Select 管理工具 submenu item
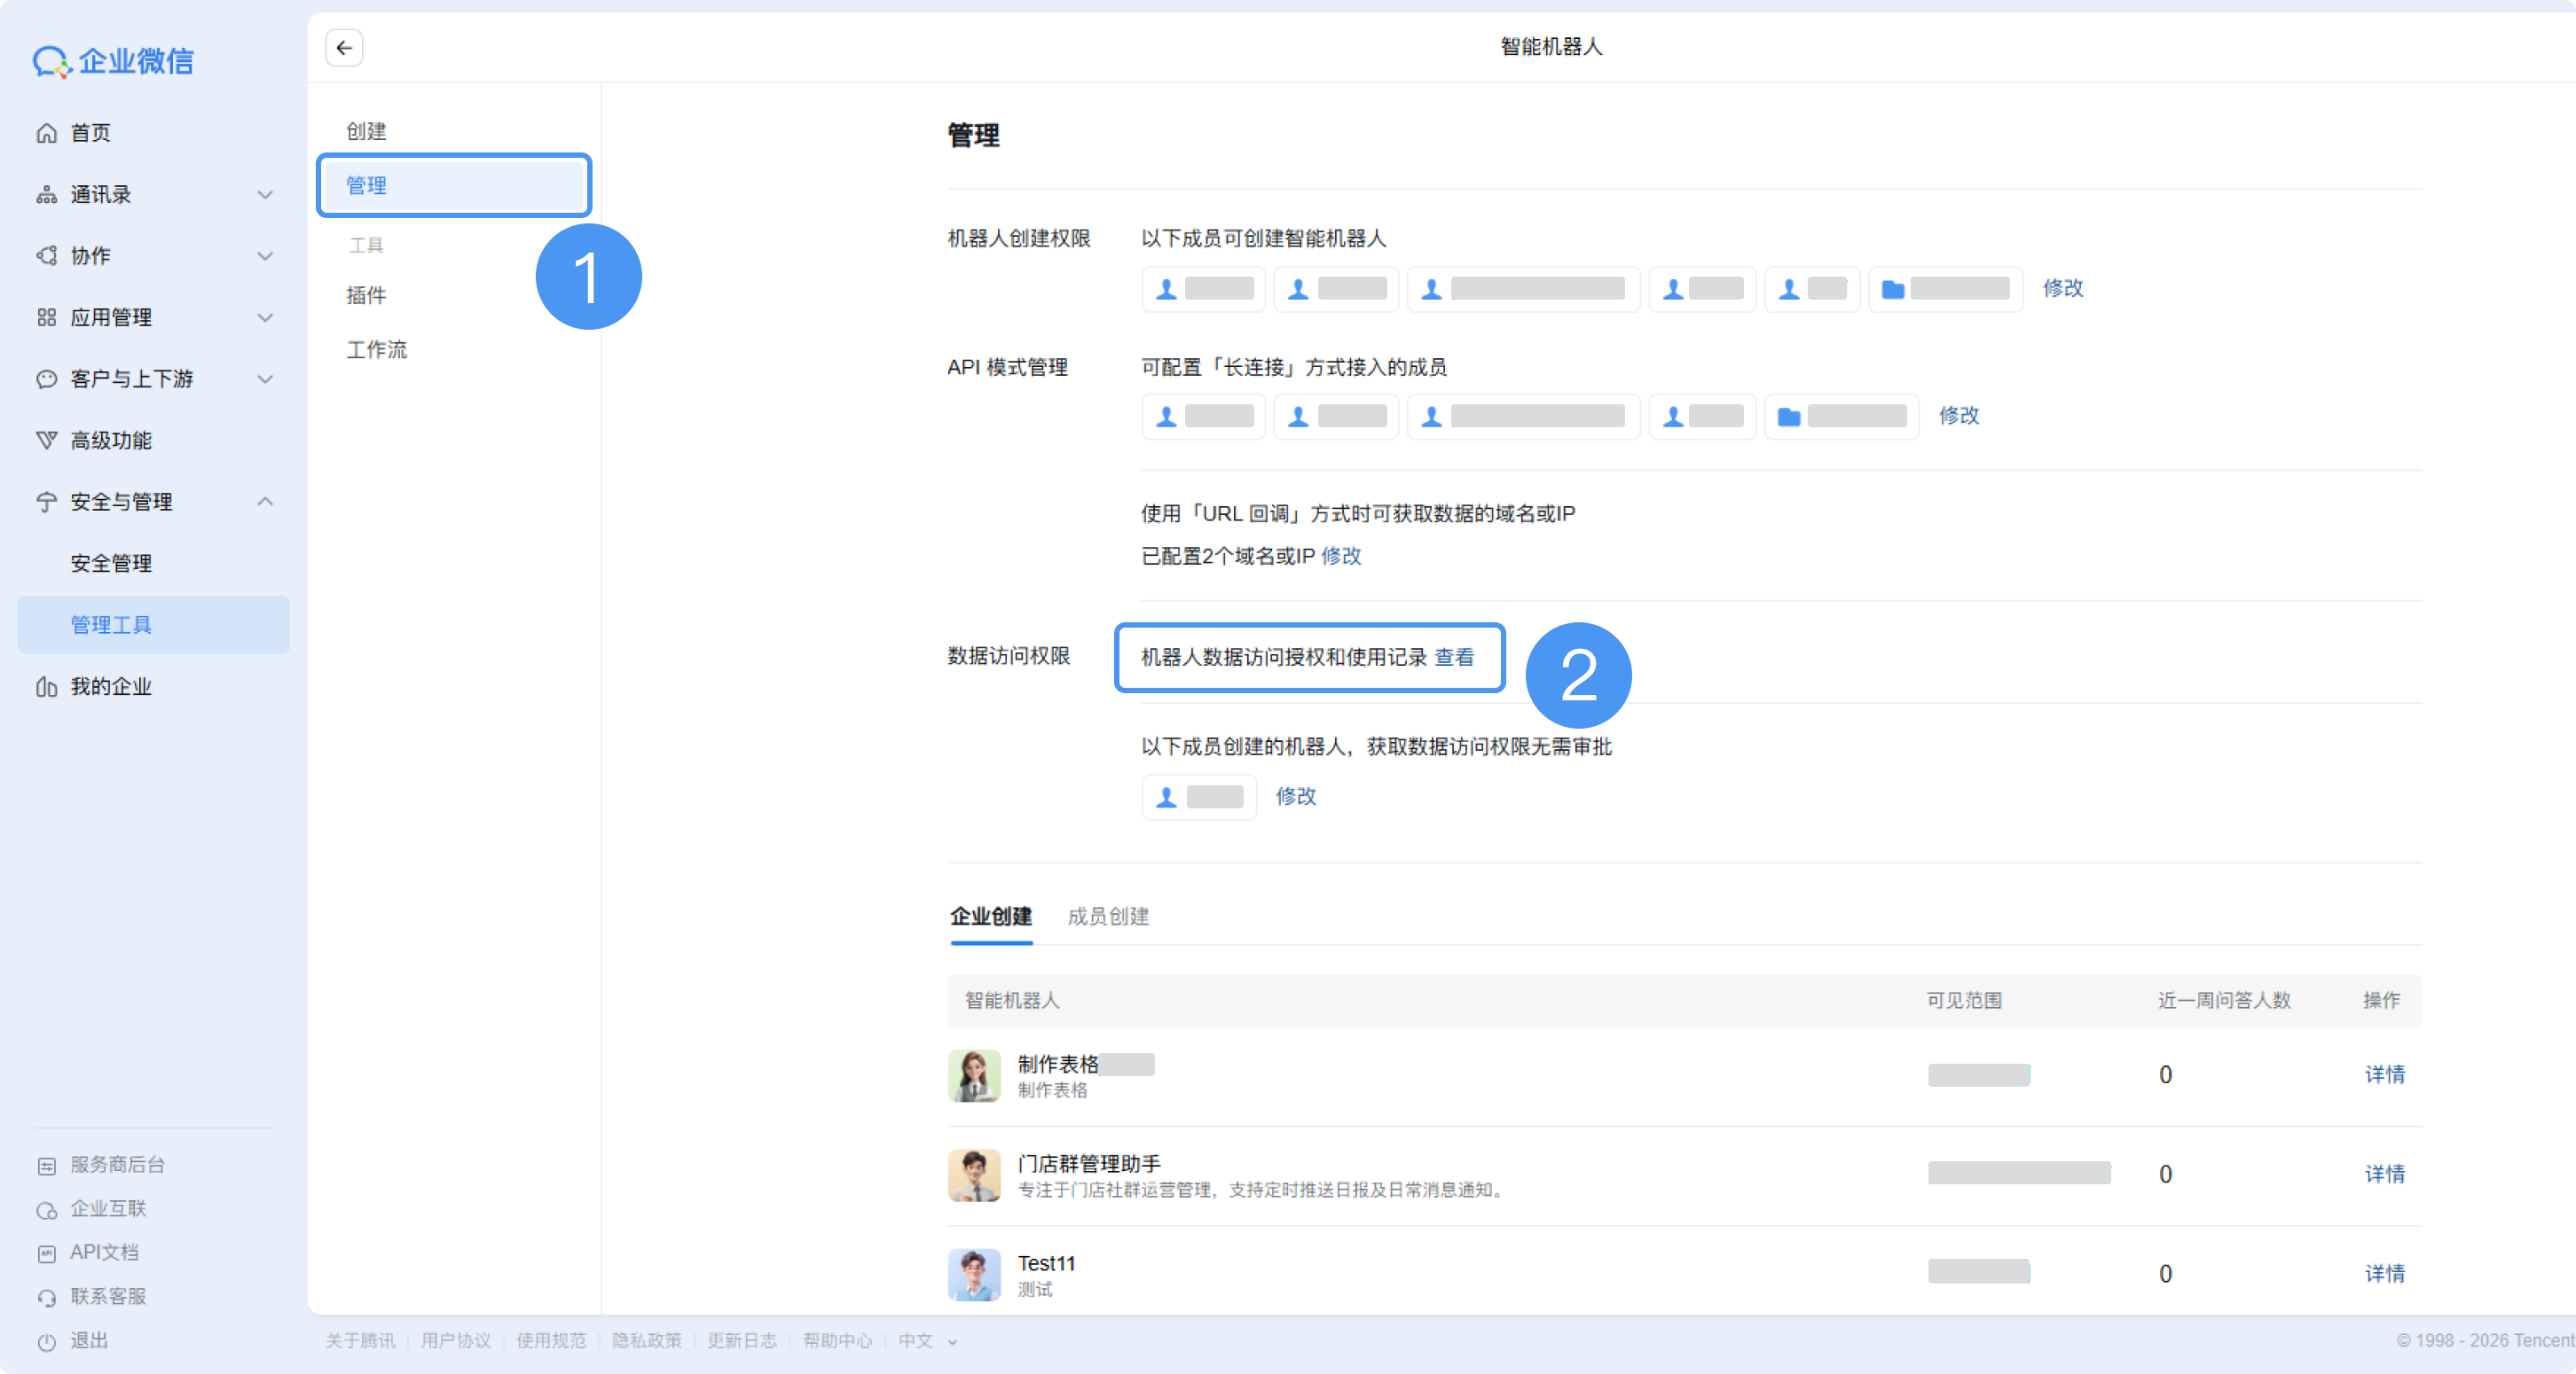Screen dimensions: 2576x1374 [x=154, y=626]
